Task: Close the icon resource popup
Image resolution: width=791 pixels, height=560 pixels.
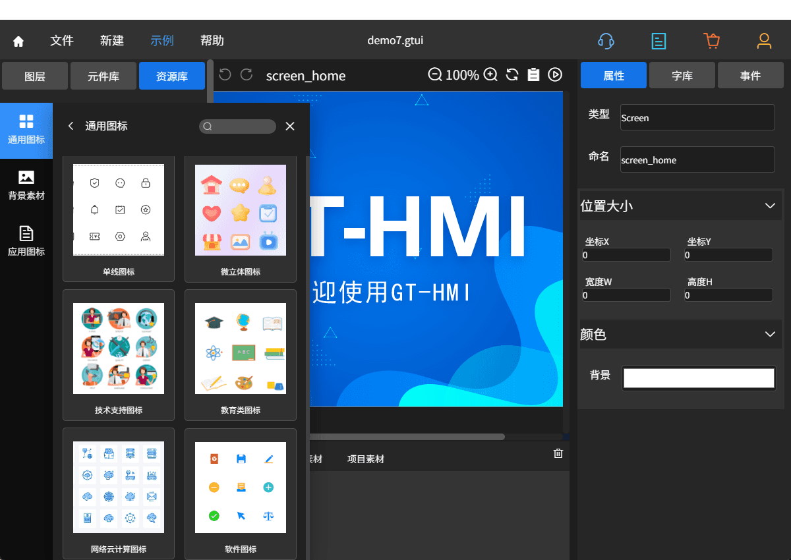Action: (290, 126)
